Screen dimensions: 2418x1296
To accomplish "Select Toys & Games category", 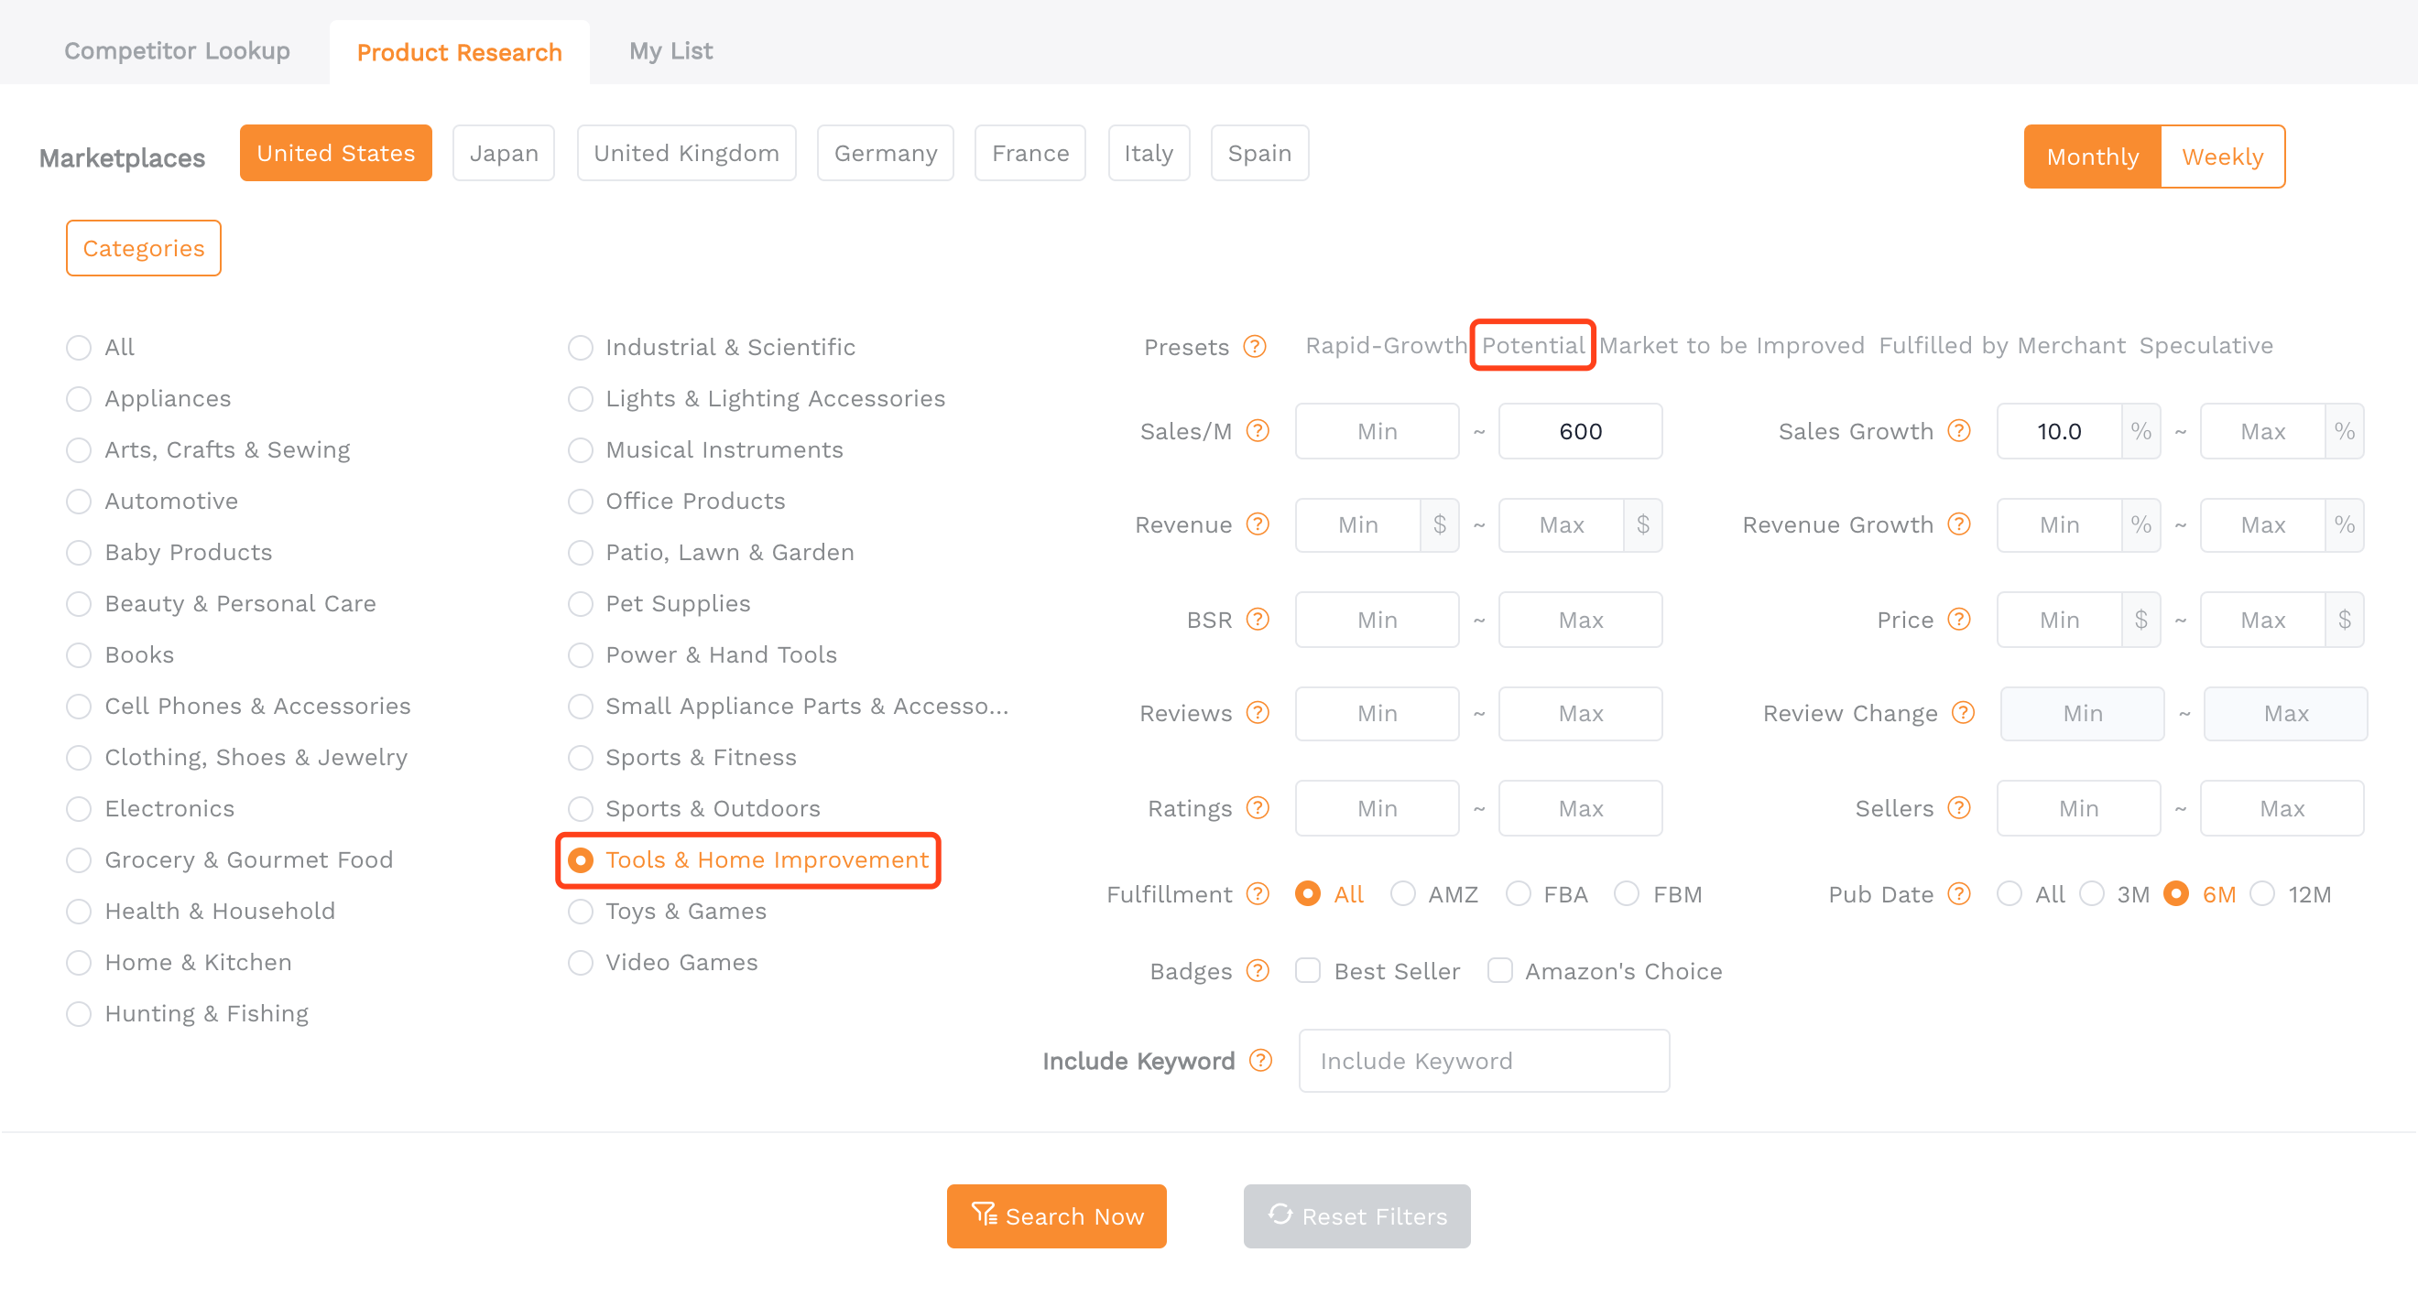I will [x=581, y=912].
